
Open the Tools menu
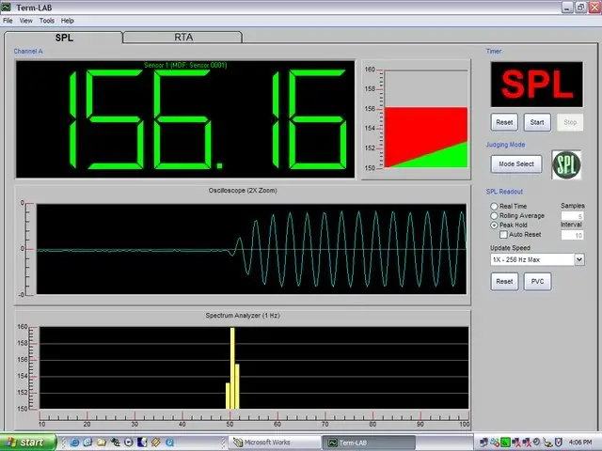[x=47, y=21]
